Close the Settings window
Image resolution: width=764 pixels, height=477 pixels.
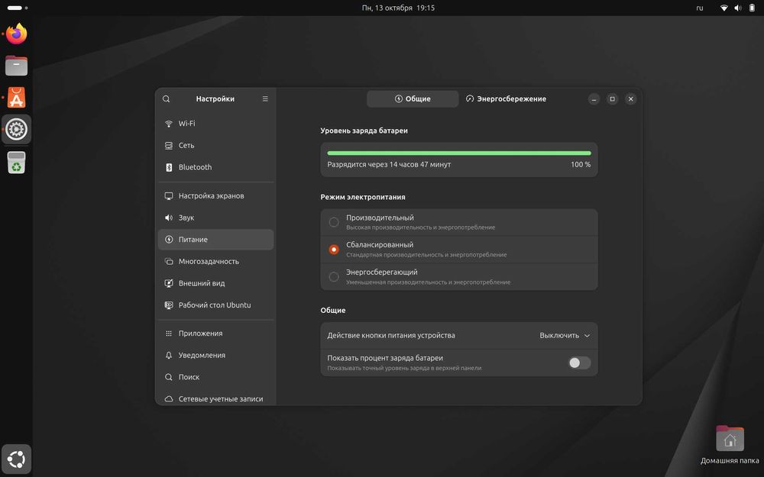point(631,98)
